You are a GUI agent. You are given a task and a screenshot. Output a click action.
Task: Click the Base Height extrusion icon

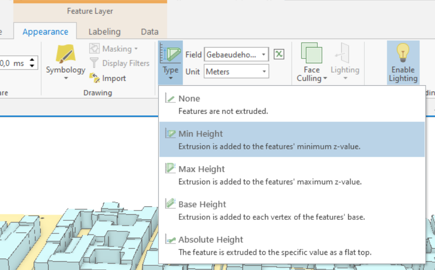tap(170, 204)
